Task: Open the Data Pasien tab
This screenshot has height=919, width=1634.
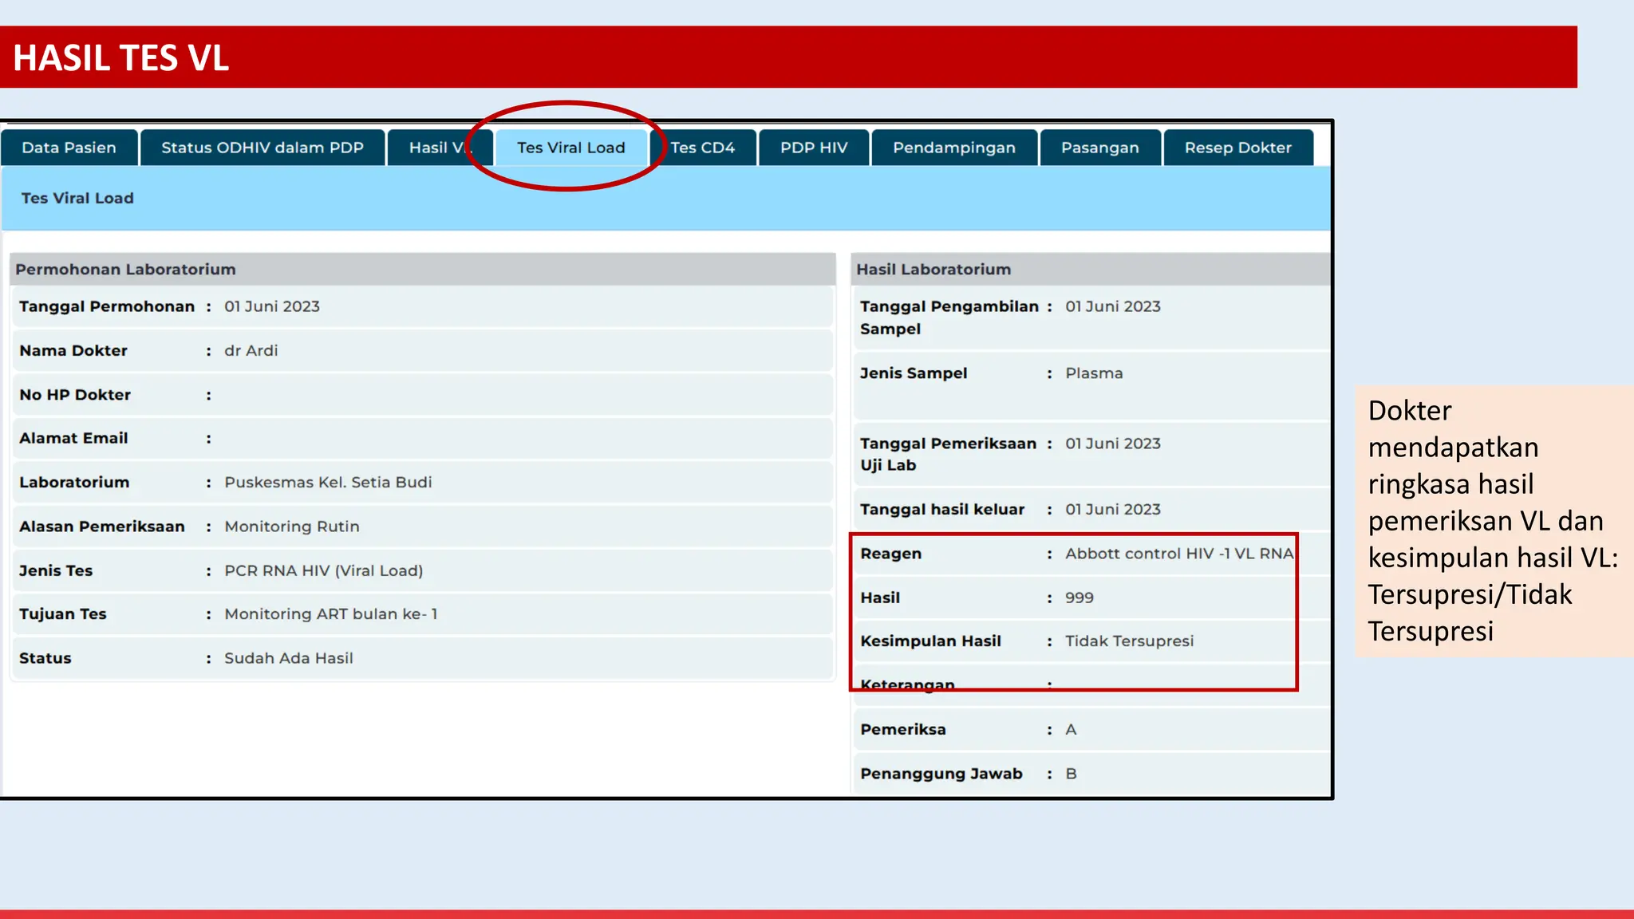Action: pos(69,148)
